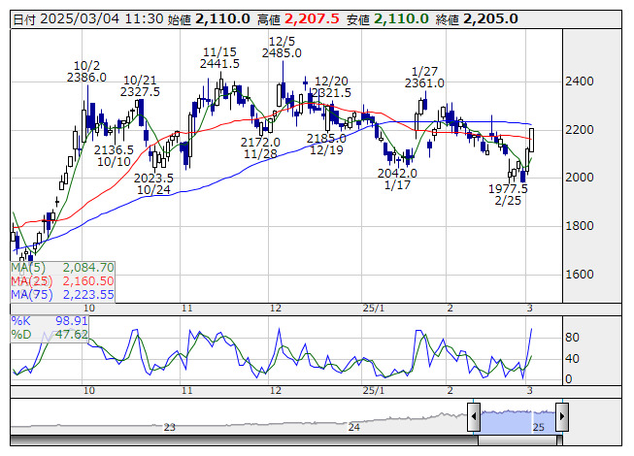Click the 2/25 1977.5 low label

tap(508, 195)
